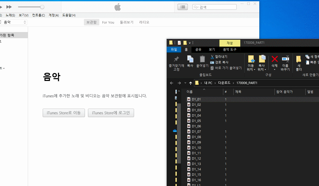Open the 컨트롤(C) menu in iTunes
The width and height of the screenshot is (319, 186).
point(39,15)
